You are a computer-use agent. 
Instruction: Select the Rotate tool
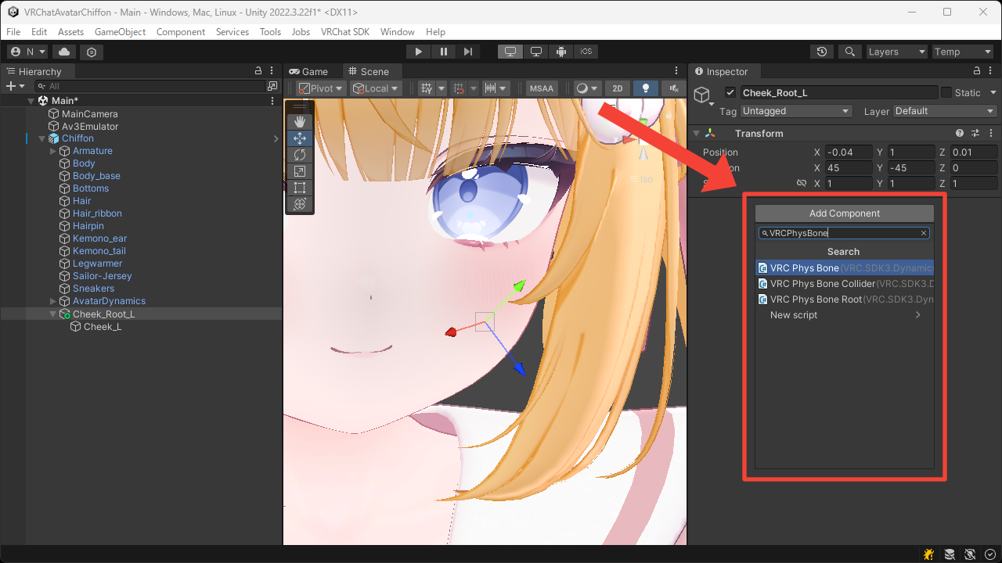point(300,155)
